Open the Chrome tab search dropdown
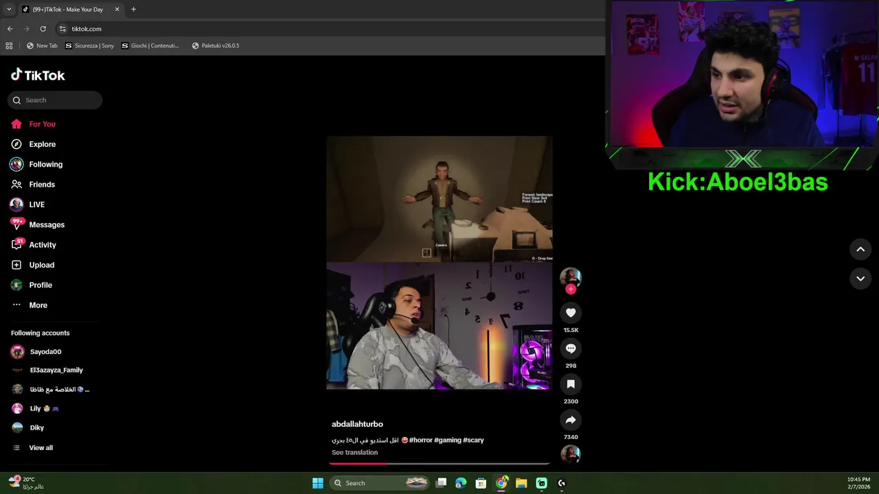Image resolution: width=879 pixels, height=494 pixels. pyautogui.click(x=8, y=10)
